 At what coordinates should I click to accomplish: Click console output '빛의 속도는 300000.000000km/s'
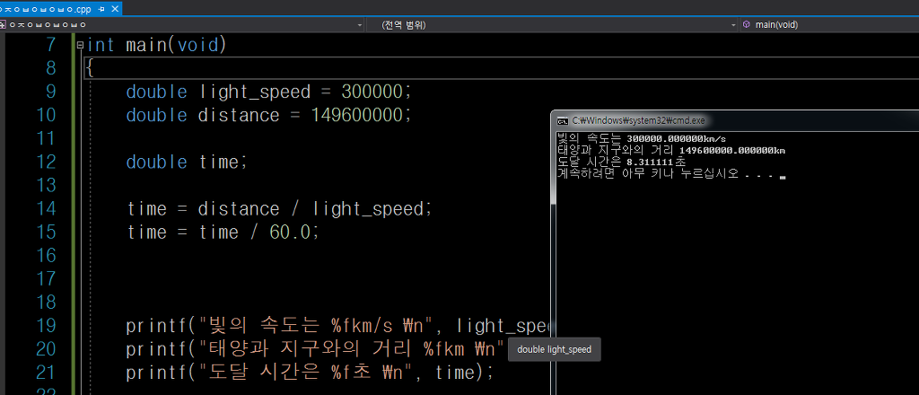point(642,139)
